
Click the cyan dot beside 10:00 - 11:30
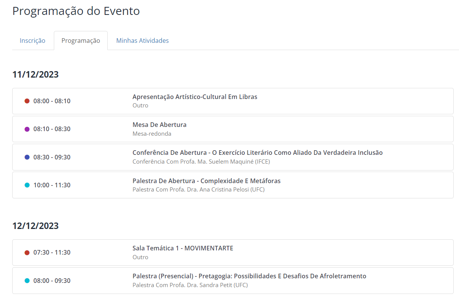(27, 185)
